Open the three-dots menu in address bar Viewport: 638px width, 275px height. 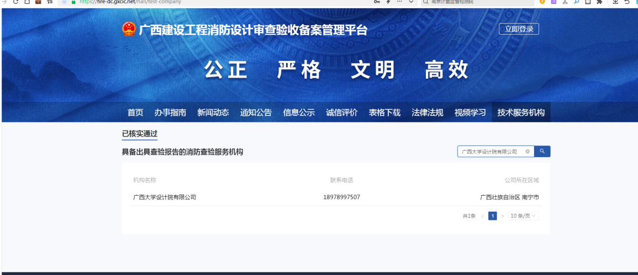tap(400, 2)
